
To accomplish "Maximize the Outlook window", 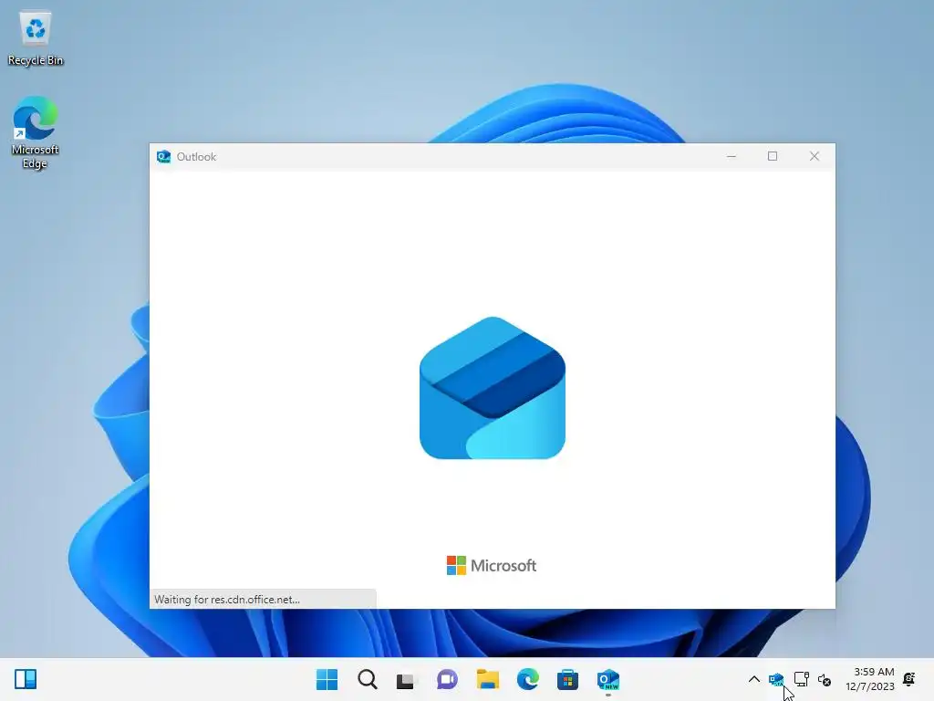I will point(773,156).
